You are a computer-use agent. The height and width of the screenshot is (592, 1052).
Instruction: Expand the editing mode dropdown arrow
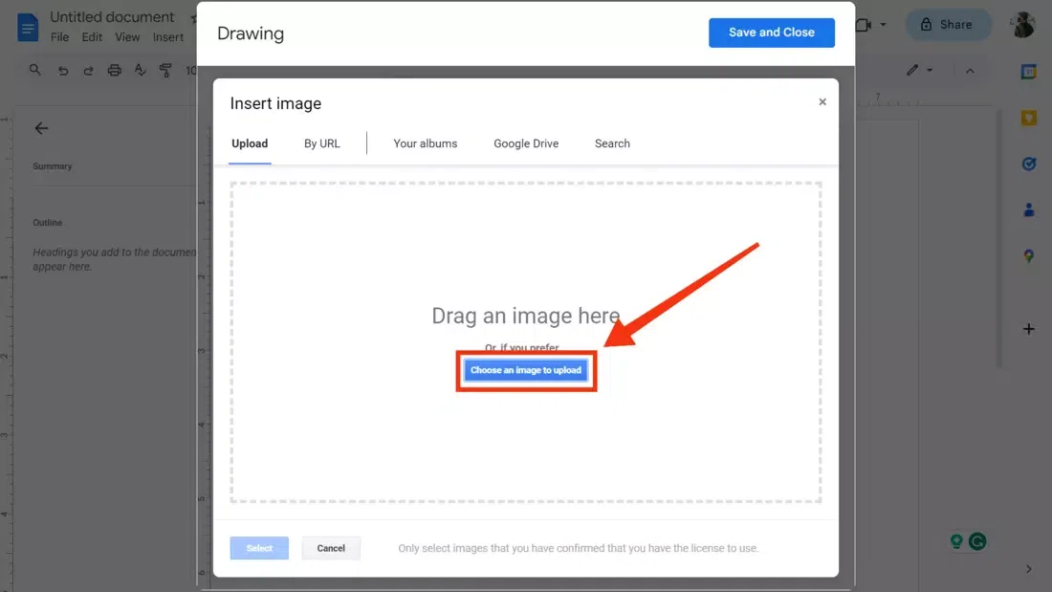click(930, 70)
